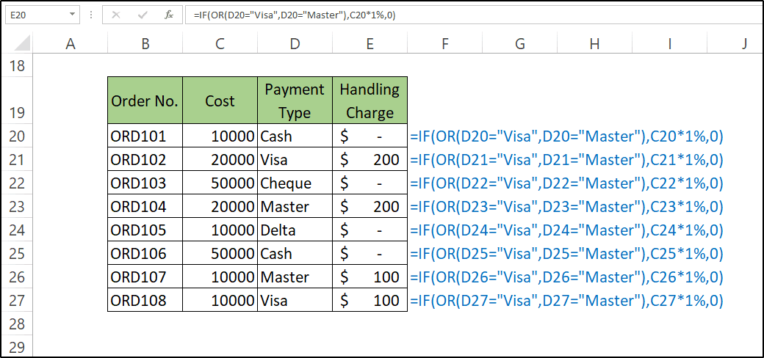This screenshot has height=358, width=764.
Task: Select Cash payment cell in ORD106 row
Action: click(295, 253)
